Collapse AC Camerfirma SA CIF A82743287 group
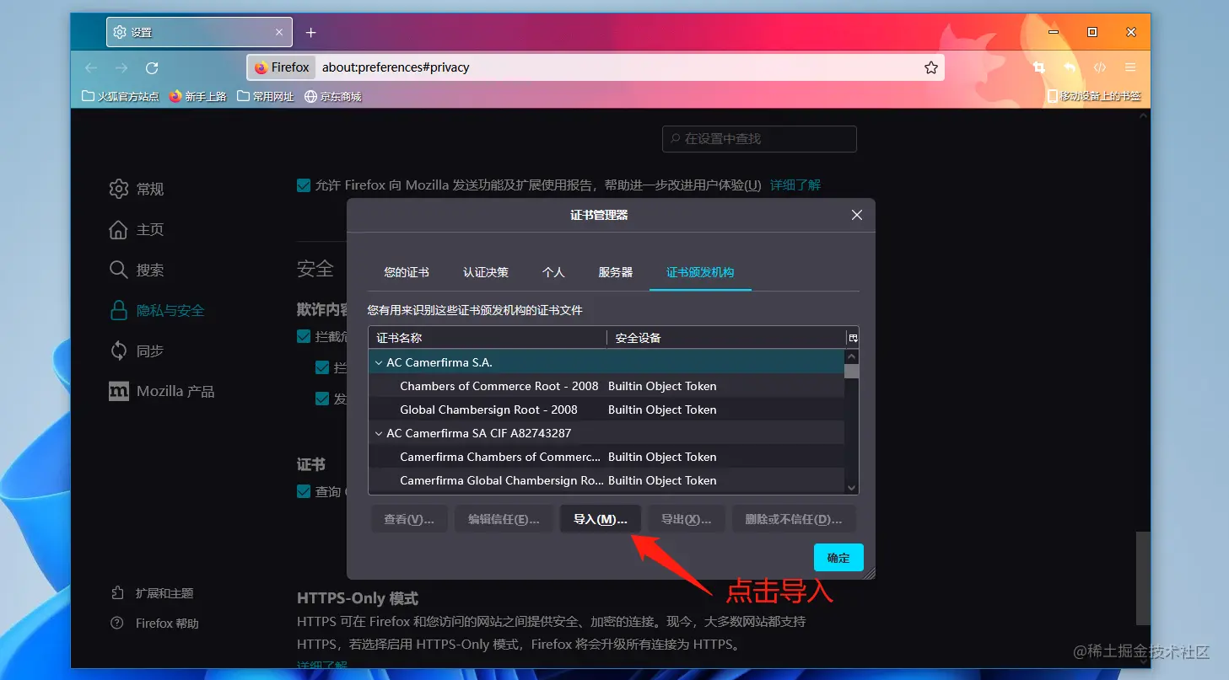The height and width of the screenshot is (680, 1229). pyautogui.click(x=379, y=433)
